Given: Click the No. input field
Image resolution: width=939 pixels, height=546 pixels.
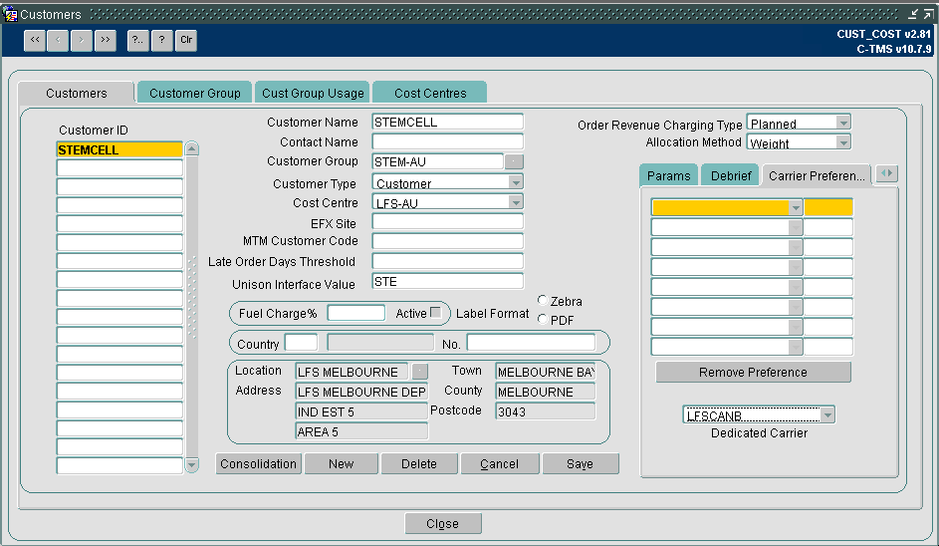Looking at the screenshot, I should [531, 343].
